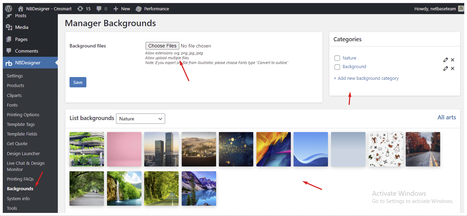
Task: Select the waterfall background thumbnail
Action: (x=124, y=188)
